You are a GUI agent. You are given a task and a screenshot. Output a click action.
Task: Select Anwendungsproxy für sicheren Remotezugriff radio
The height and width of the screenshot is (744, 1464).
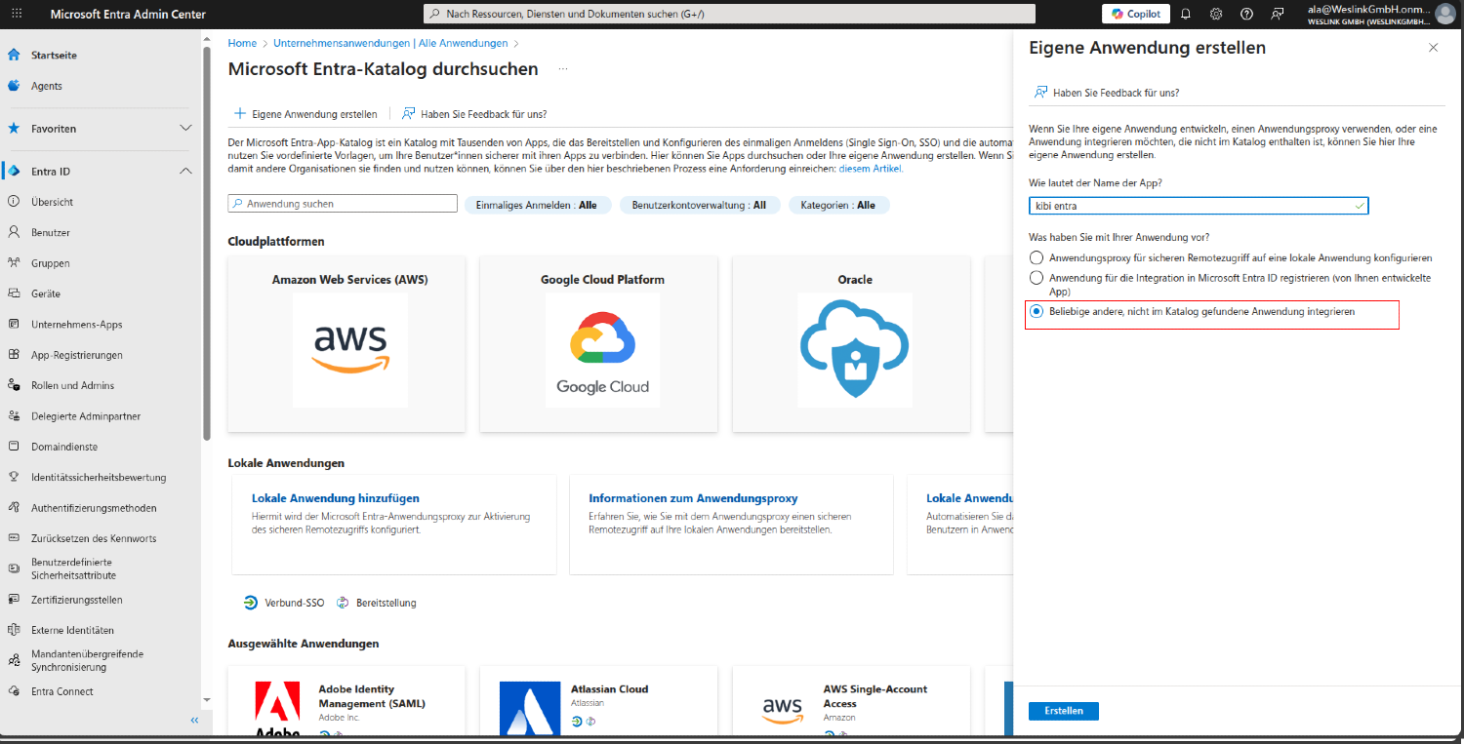pyautogui.click(x=1037, y=257)
